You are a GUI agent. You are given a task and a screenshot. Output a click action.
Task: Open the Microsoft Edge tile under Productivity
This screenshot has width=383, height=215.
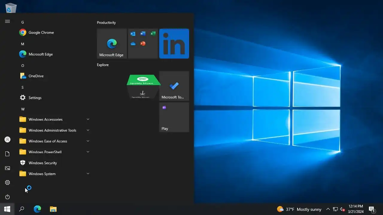112,44
